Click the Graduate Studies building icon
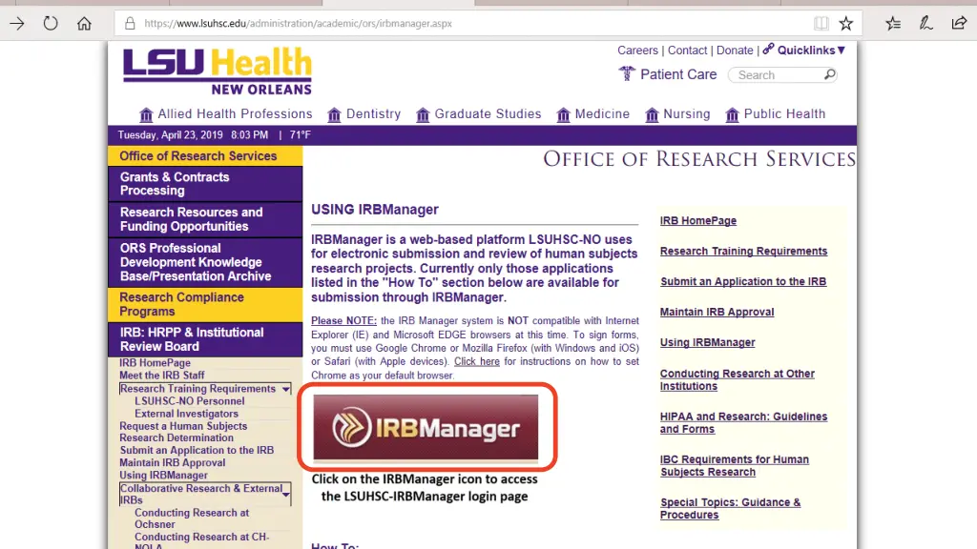Screen dimensions: 977x549 tap(423, 114)
